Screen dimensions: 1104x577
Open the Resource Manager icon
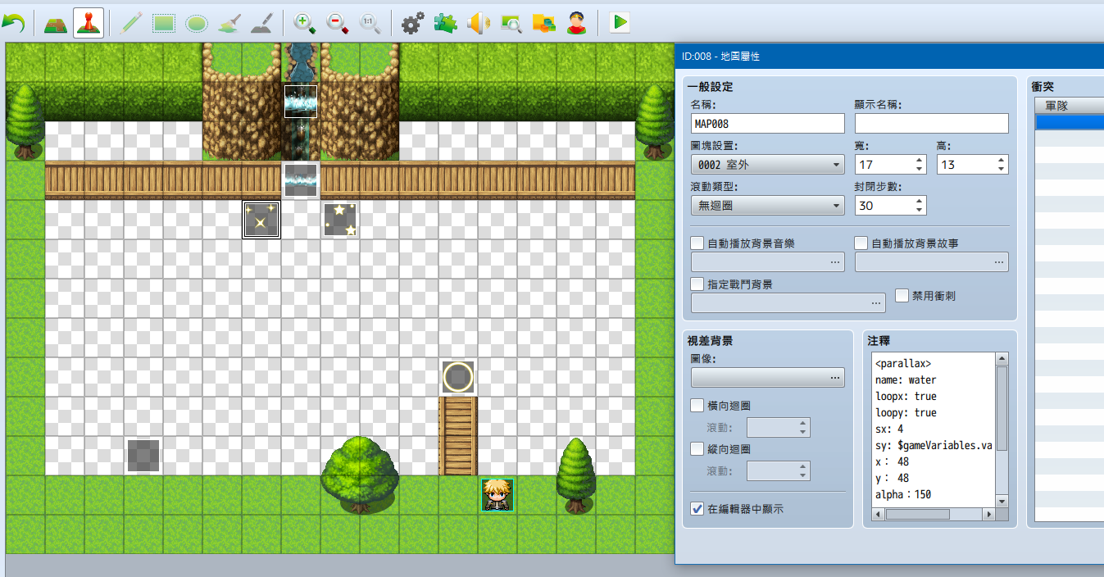click(543, 23)
